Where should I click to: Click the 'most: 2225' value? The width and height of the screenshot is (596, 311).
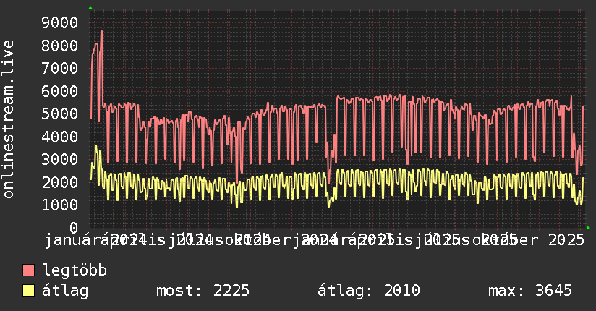pos(203,291)
